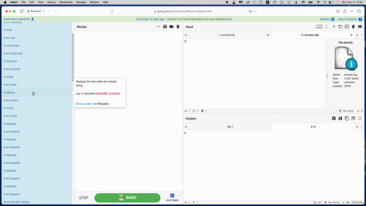Select To Octal operation
366x206 pixels.
point(37,108)
